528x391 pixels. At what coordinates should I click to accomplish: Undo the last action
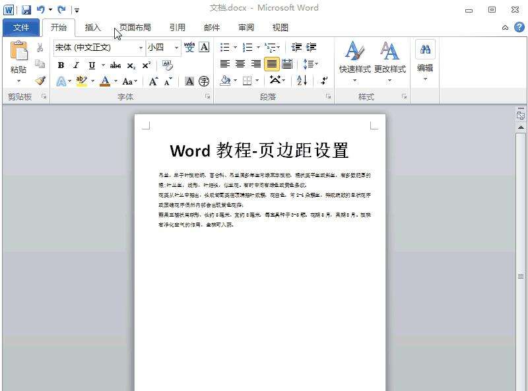41,10
